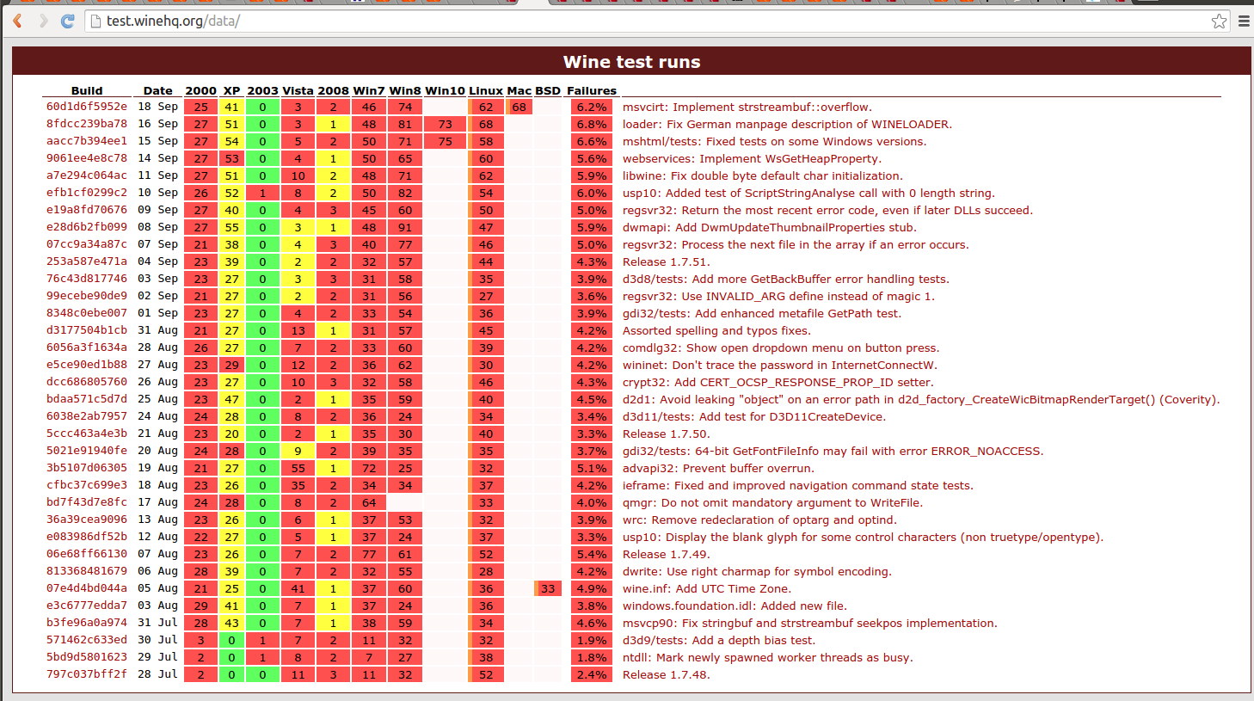Click the Win8 cell showing 91
The height and width of the screenshot is (701, 1254).
click(x=405, y=227)
